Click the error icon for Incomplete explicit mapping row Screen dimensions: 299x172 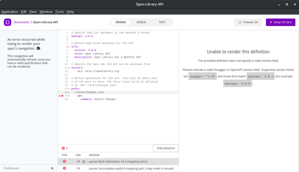pyautogui.click(x=65, y=168)
